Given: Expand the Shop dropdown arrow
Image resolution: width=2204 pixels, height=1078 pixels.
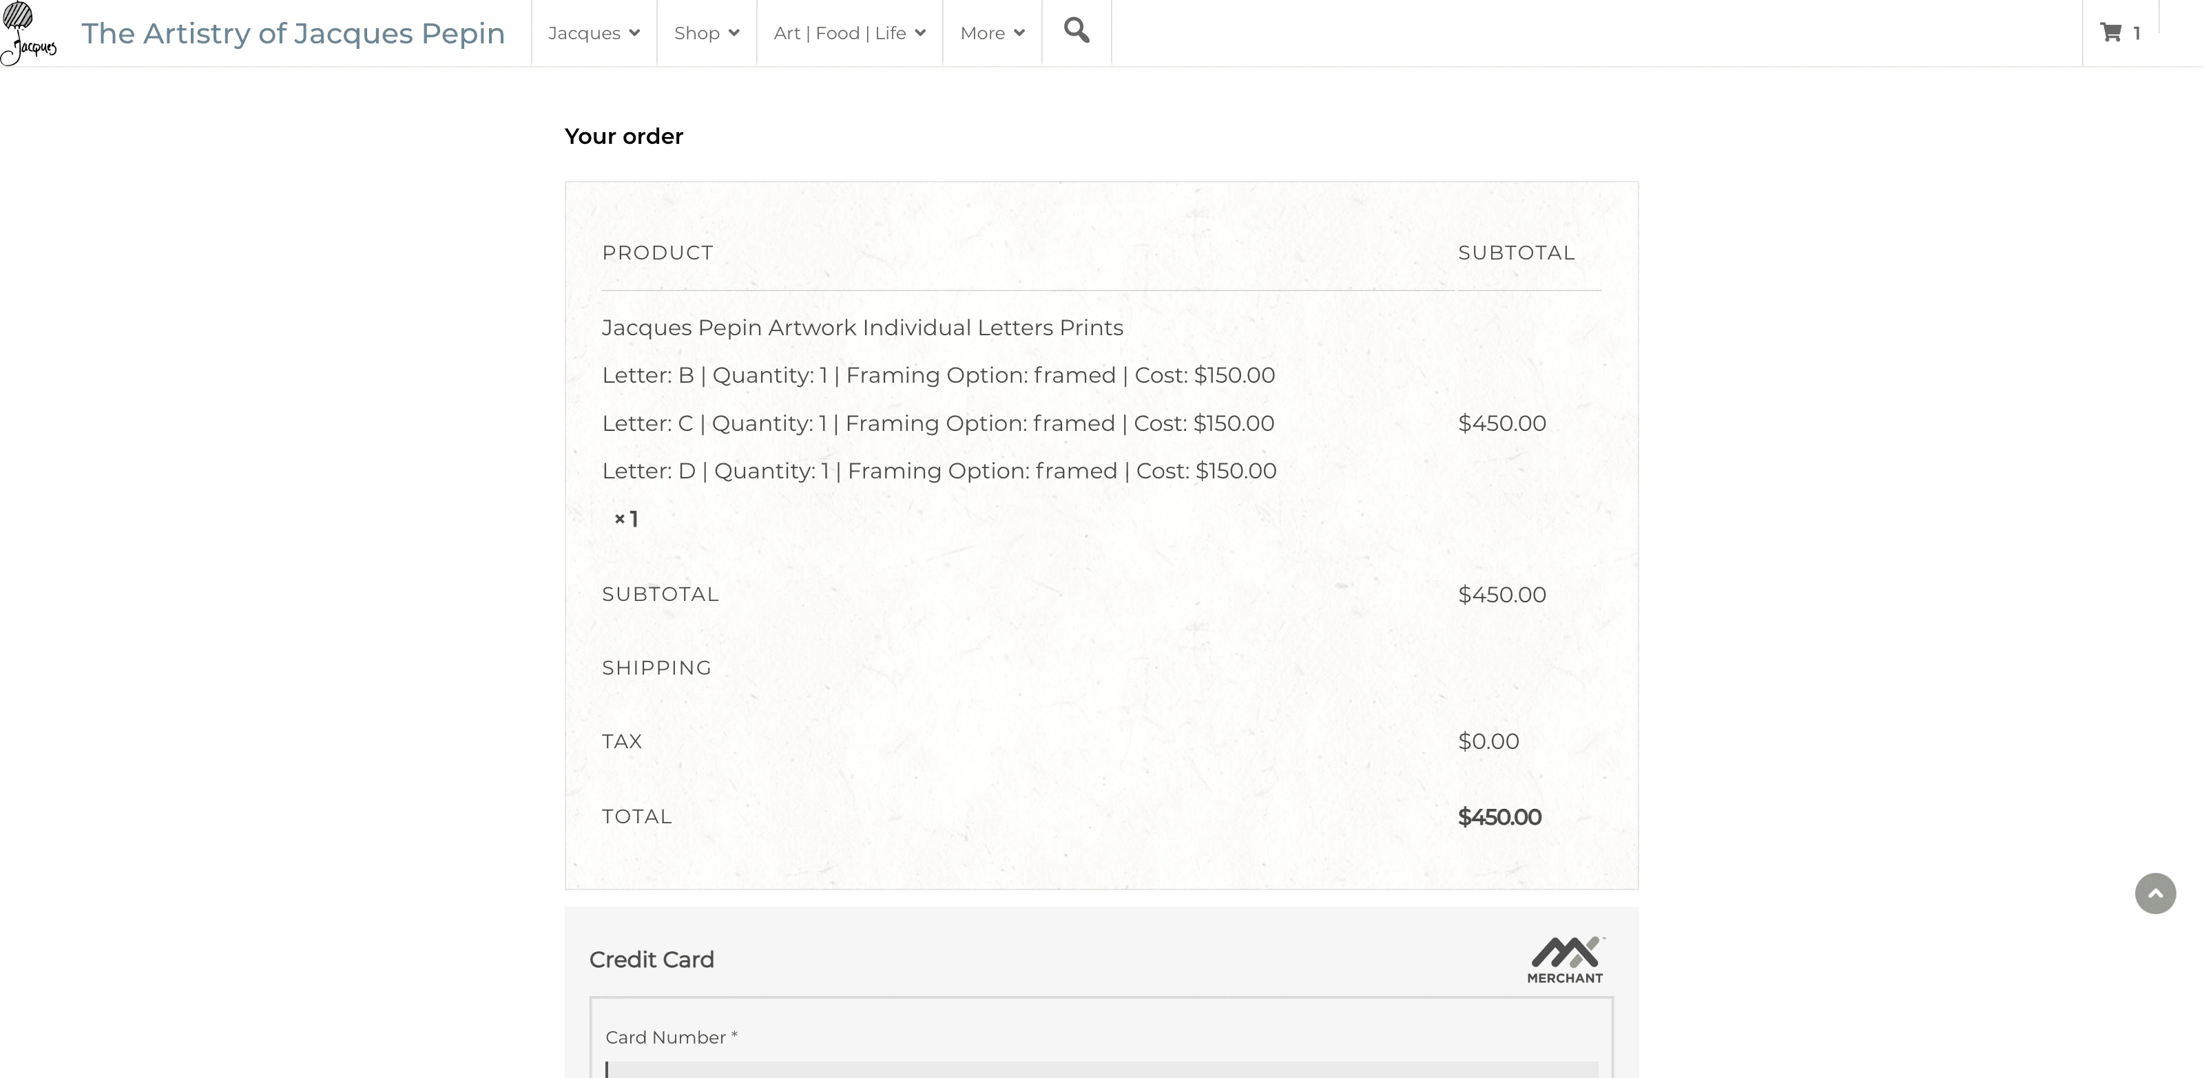Looking at the screenshot, I should (734, 33).
